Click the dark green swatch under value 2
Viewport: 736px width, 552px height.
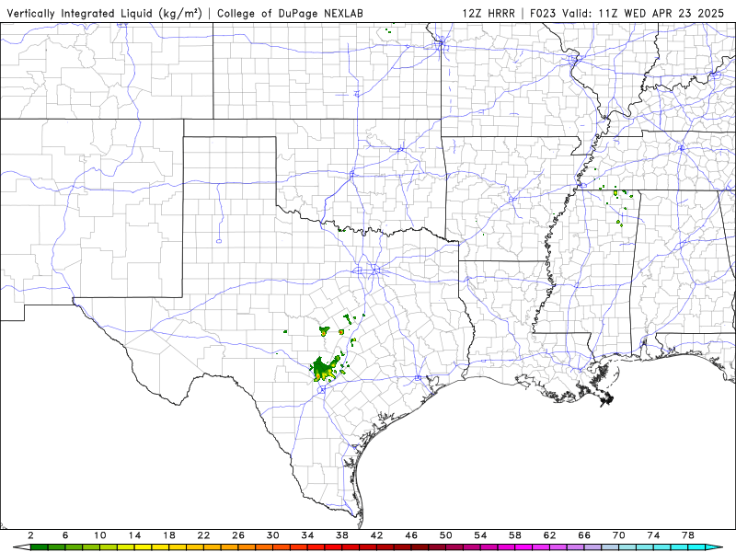click(40, 547)
